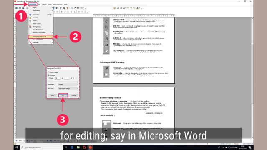Image resolution: width=267 pixels, height=150 pixels.
Task: Open the Help menu
Action: coord(66,5)
